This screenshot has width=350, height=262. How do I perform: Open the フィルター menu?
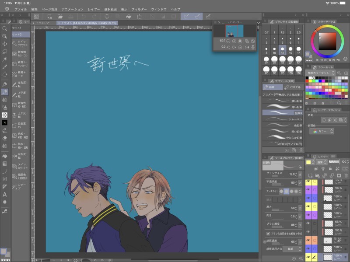[x=139, y=9]
